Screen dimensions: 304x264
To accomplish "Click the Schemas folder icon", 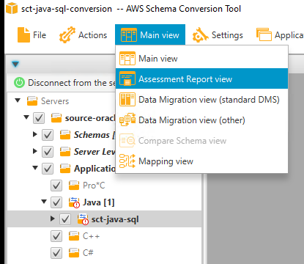I will pos(65,134).
